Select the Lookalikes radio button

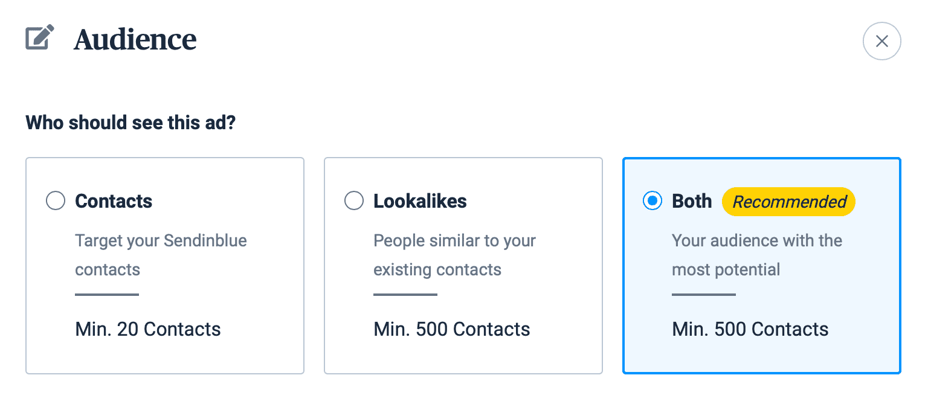[x=354, y=200]
